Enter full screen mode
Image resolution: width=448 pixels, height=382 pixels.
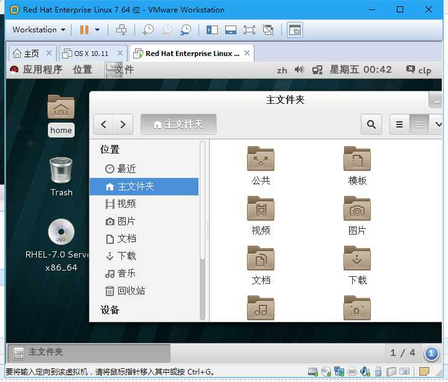click(x=249, y=30)
